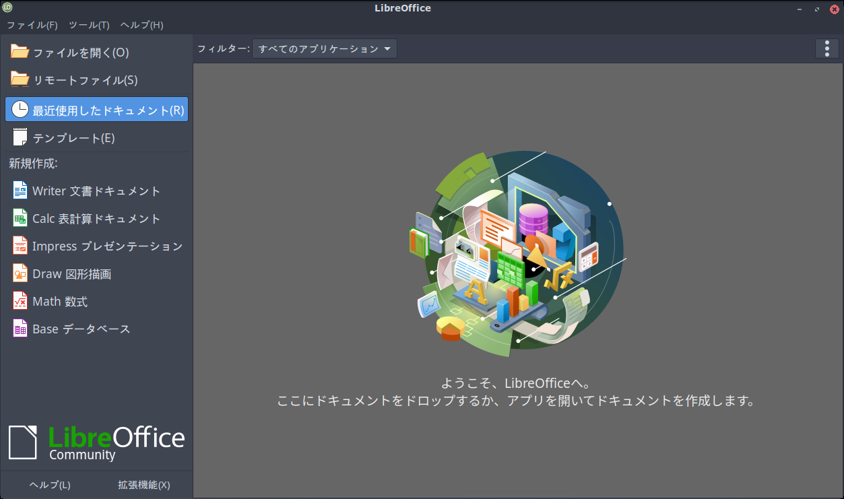
Task: Click the Draw drawing icon
Action: tap(20, 273)
